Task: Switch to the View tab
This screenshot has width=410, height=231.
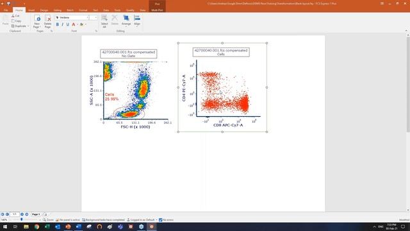Action: (x=142, y=10)
